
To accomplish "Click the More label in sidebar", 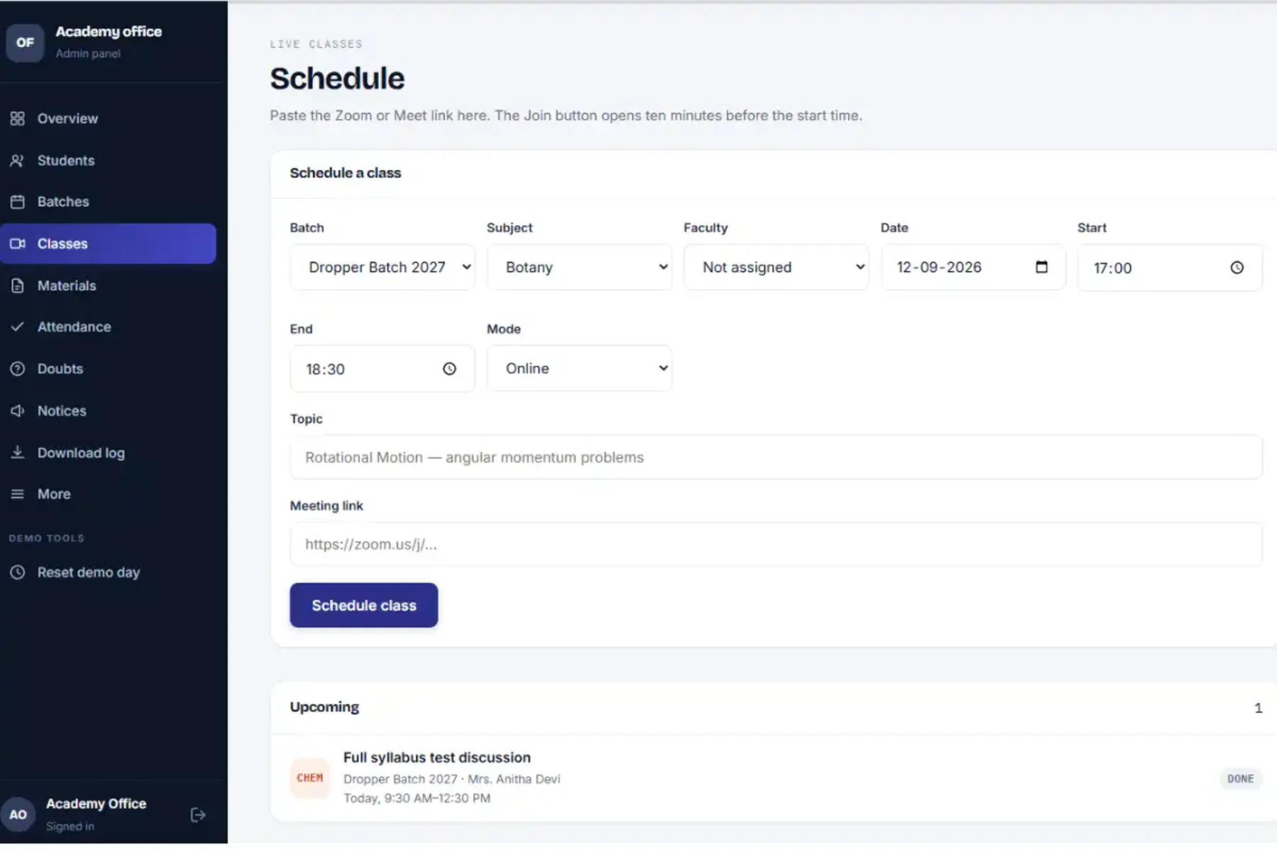I will pyautogui.click(x=54, y=494).
